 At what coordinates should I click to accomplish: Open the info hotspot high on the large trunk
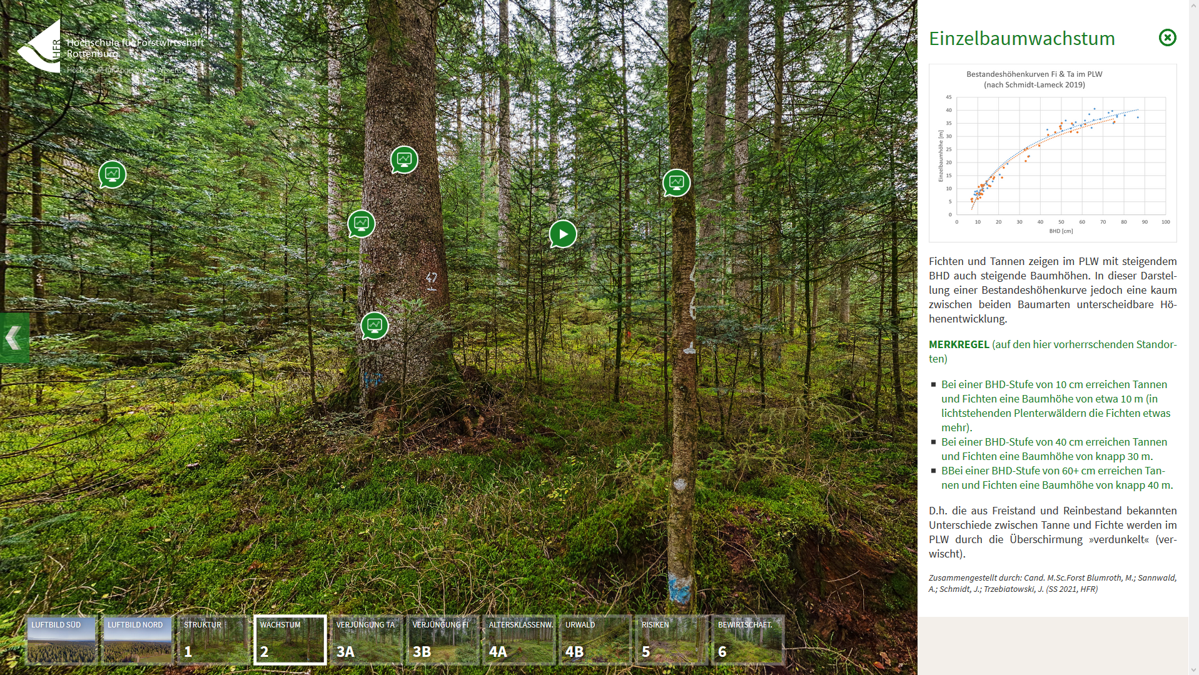click(404, 160)
